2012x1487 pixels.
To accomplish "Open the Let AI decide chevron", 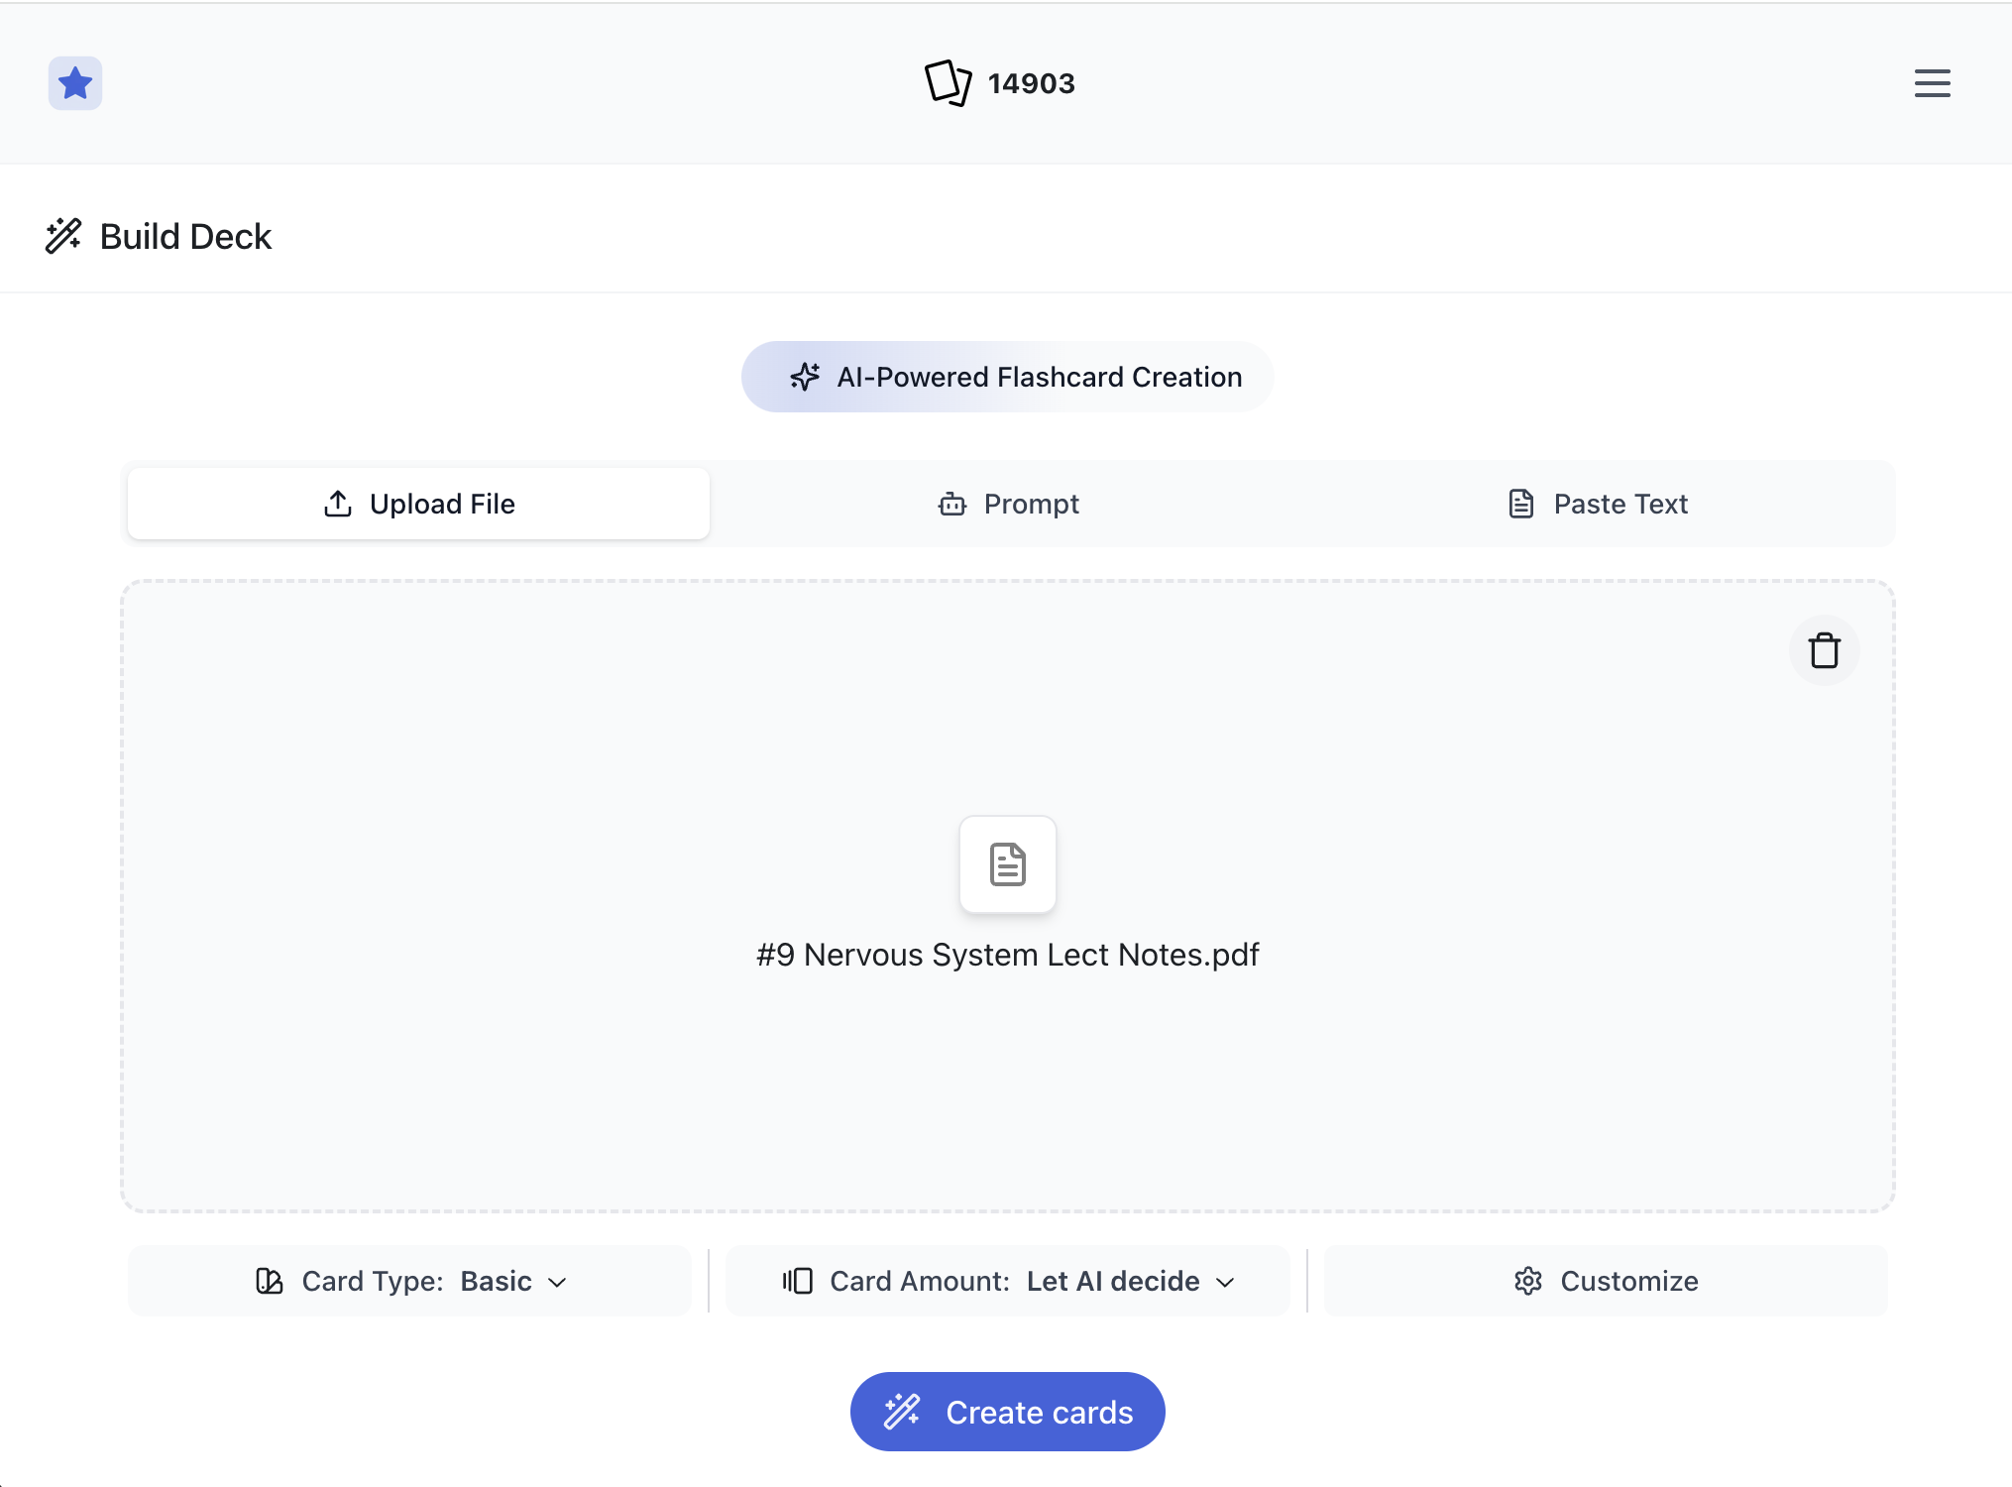I will [x=1226, y=1281].
